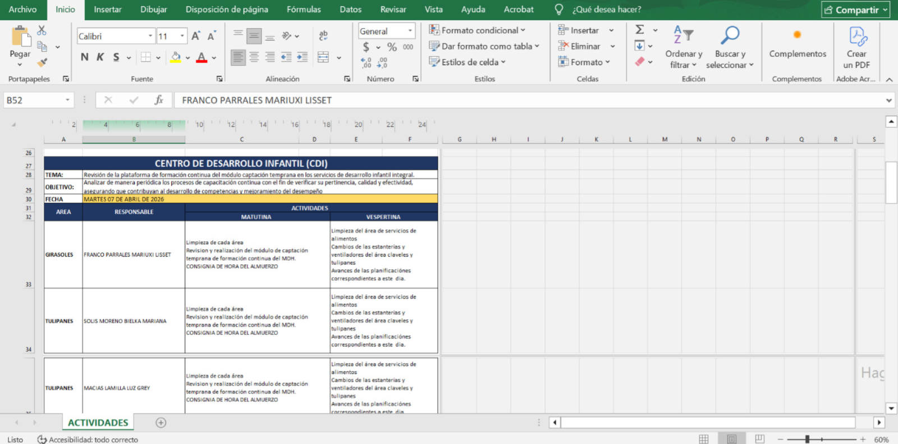The image size is (898, 444).
Task: Expand the General number format dropdown
Action: 410,31
